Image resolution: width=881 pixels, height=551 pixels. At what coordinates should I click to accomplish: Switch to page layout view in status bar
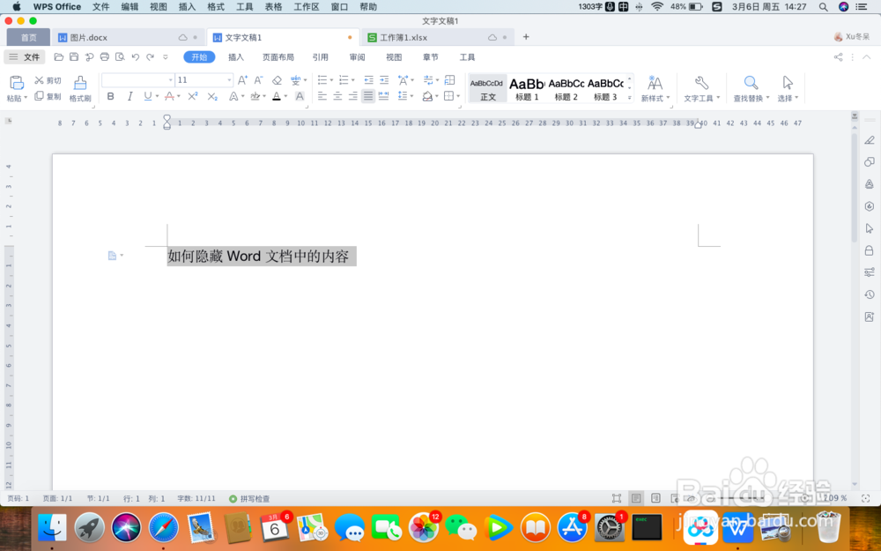(636, 498)
